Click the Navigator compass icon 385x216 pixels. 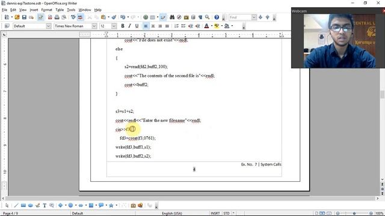point(179,17)
